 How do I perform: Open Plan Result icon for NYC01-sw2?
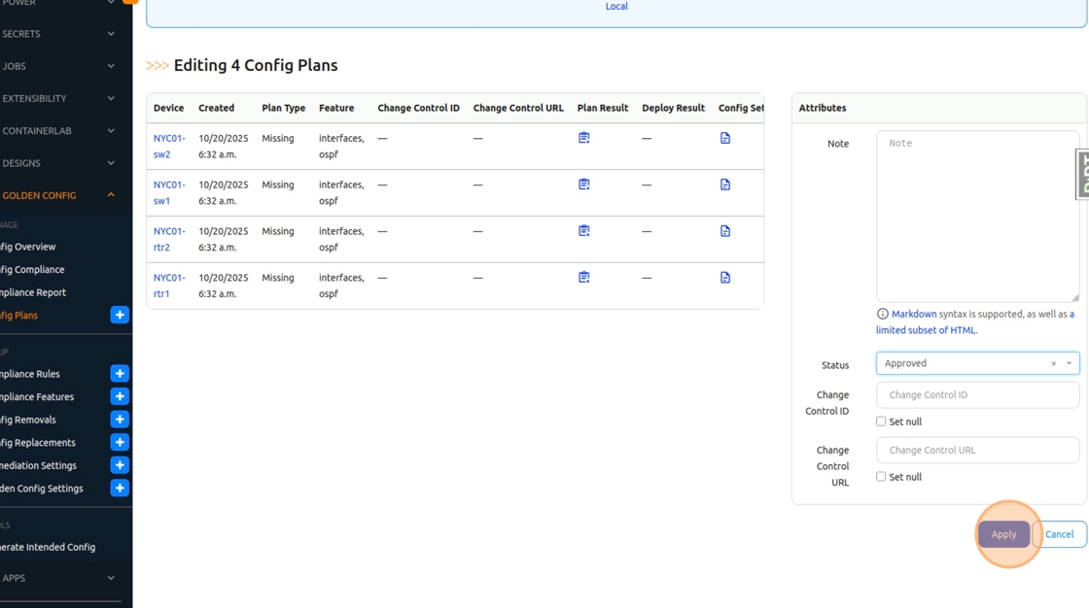(x=583, y=138)
